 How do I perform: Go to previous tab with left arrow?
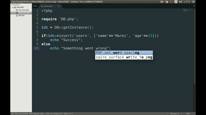coord(34,6)
